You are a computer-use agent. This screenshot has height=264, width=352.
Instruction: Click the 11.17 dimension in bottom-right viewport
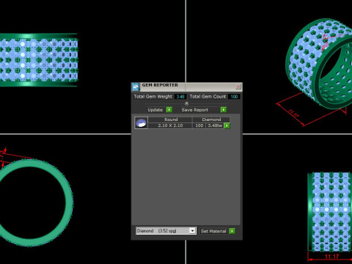pos(332,257)
